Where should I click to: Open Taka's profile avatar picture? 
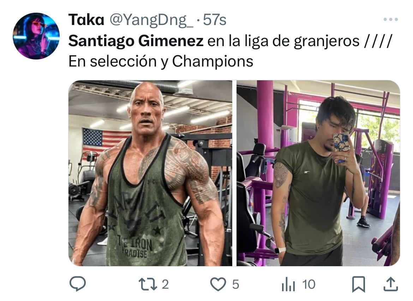tap(36, 36)
